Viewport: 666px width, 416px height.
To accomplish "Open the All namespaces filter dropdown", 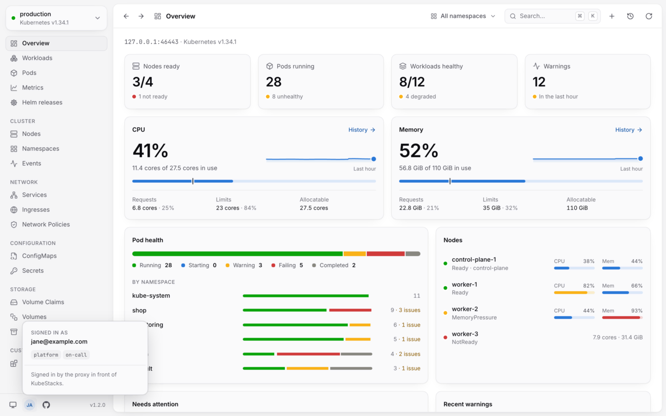I will (x=463, y=16).
